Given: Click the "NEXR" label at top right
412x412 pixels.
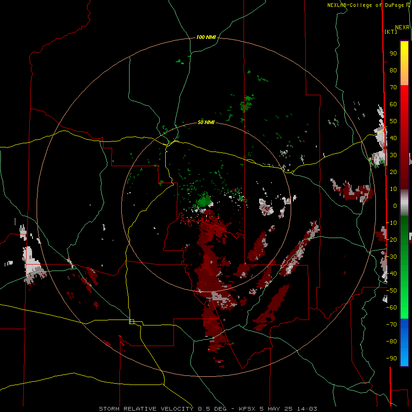Looking at the screenshot, I should [x=402, y=27].
